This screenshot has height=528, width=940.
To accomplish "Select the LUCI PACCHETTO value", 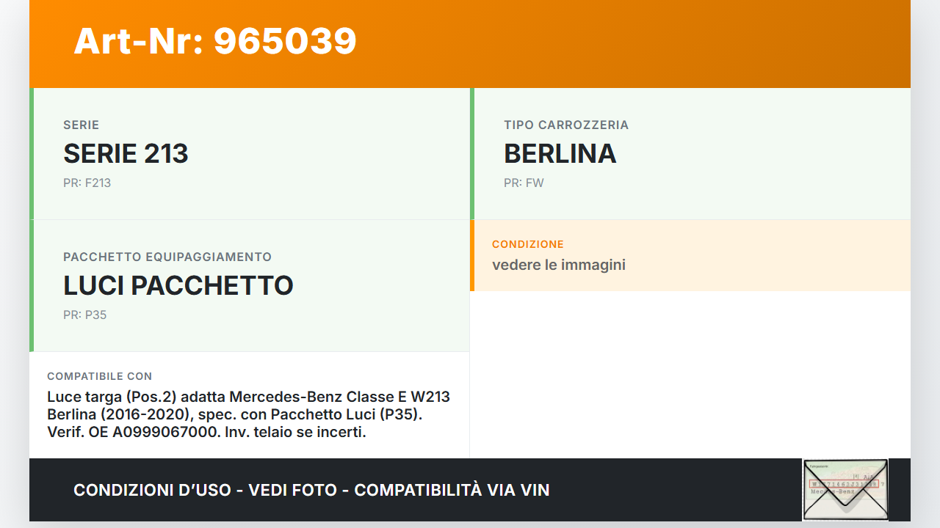I will click(178, 286).
